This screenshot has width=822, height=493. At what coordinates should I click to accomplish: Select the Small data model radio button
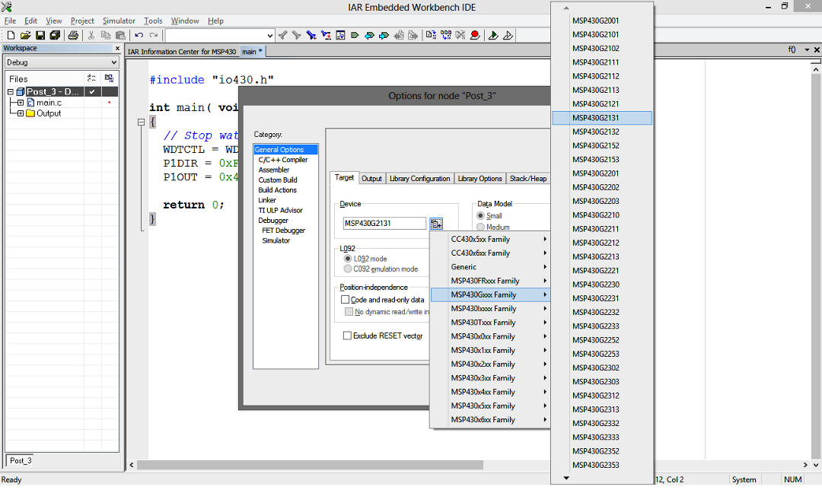click(x=480, y=216)
